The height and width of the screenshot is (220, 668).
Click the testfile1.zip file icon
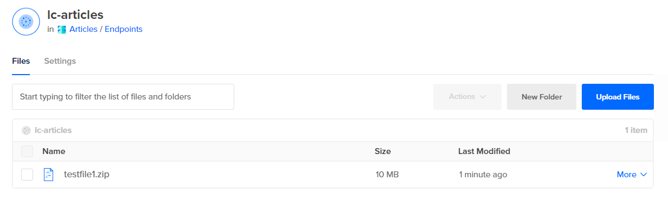click(49, 175)
